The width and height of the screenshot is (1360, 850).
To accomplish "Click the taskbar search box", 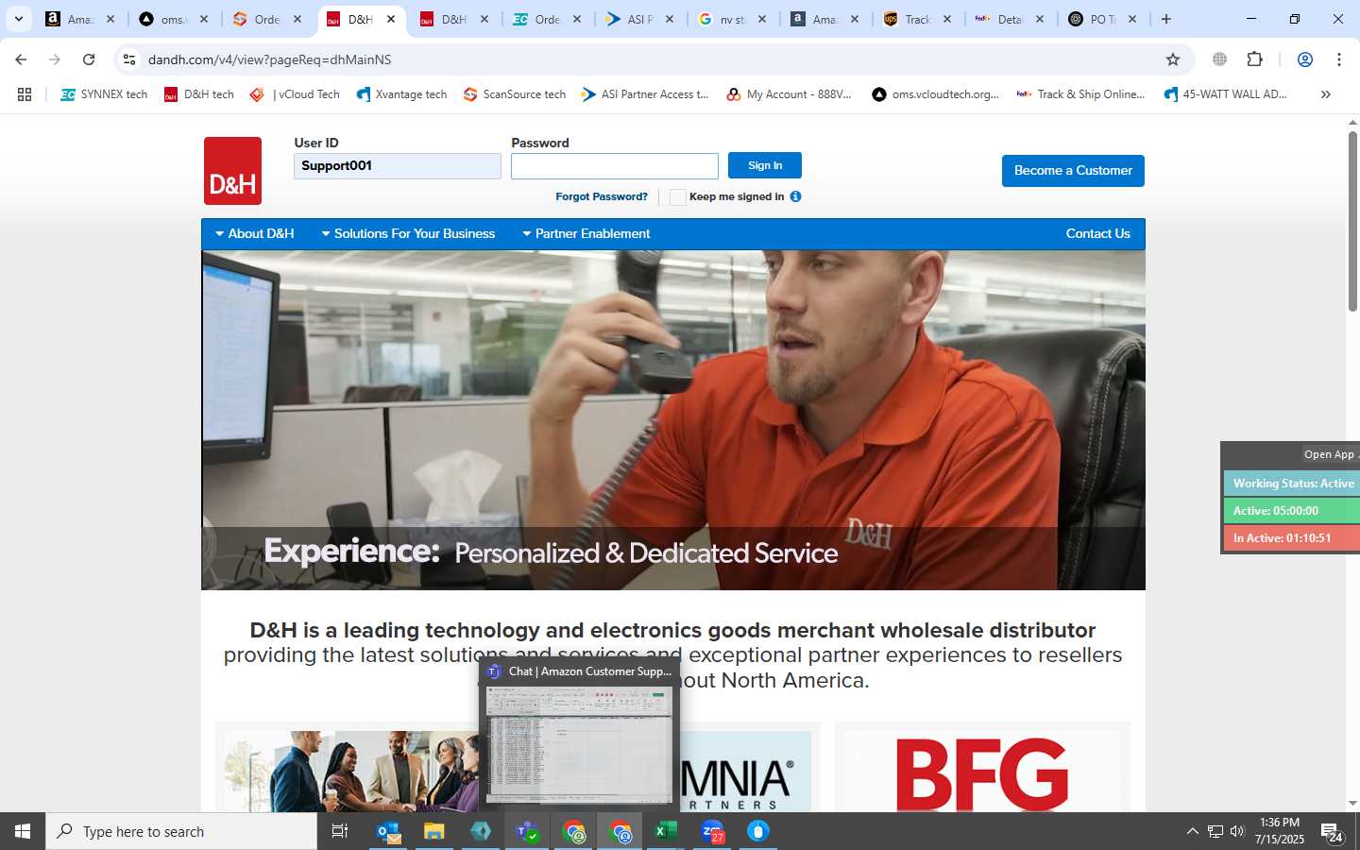I will coord(181,831).
